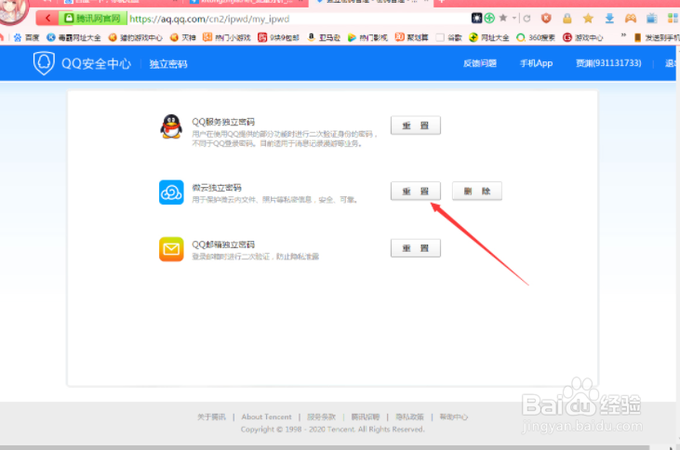
Task: Click the anime avatar in browser corner
Action: [12, 11]
